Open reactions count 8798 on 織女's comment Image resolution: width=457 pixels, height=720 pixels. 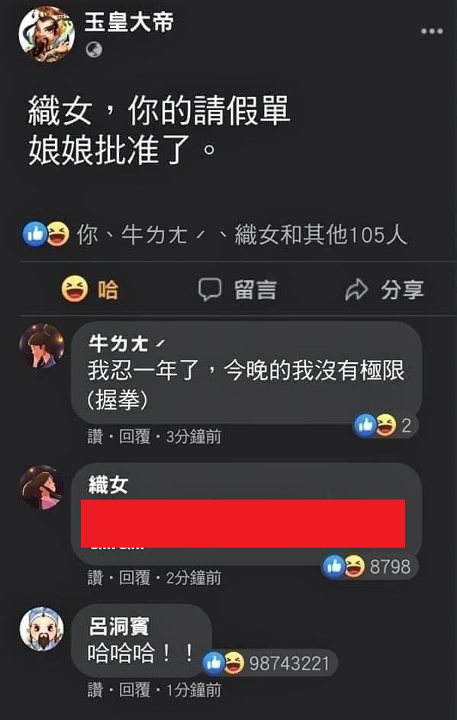pyautogui.click(x=368, y=566)
